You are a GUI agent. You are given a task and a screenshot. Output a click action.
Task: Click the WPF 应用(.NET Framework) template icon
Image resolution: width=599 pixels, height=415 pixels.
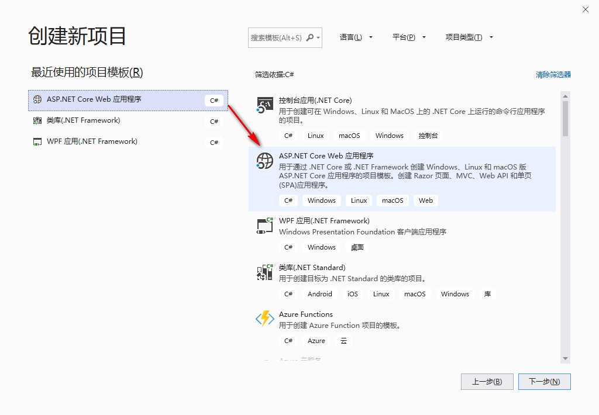coord(264,226)
